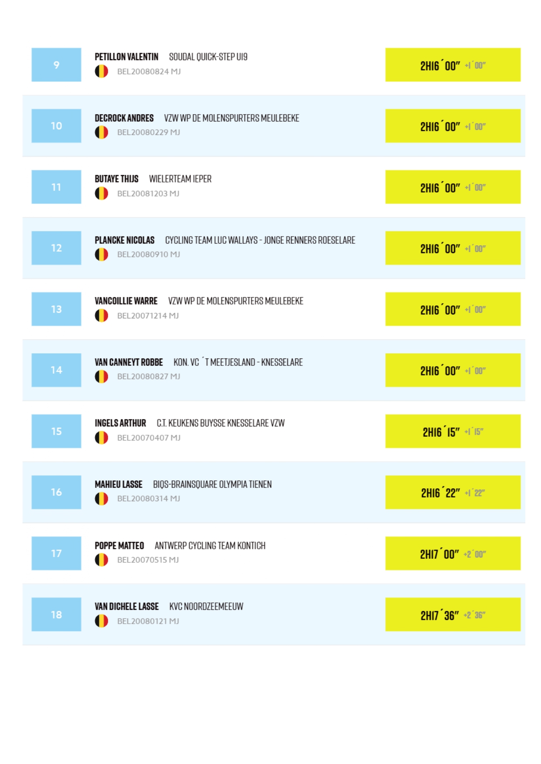Click rider name Van Canneyt Robbe
The width and height of the screenshot is (541, 764).
(x=129, y=362)
